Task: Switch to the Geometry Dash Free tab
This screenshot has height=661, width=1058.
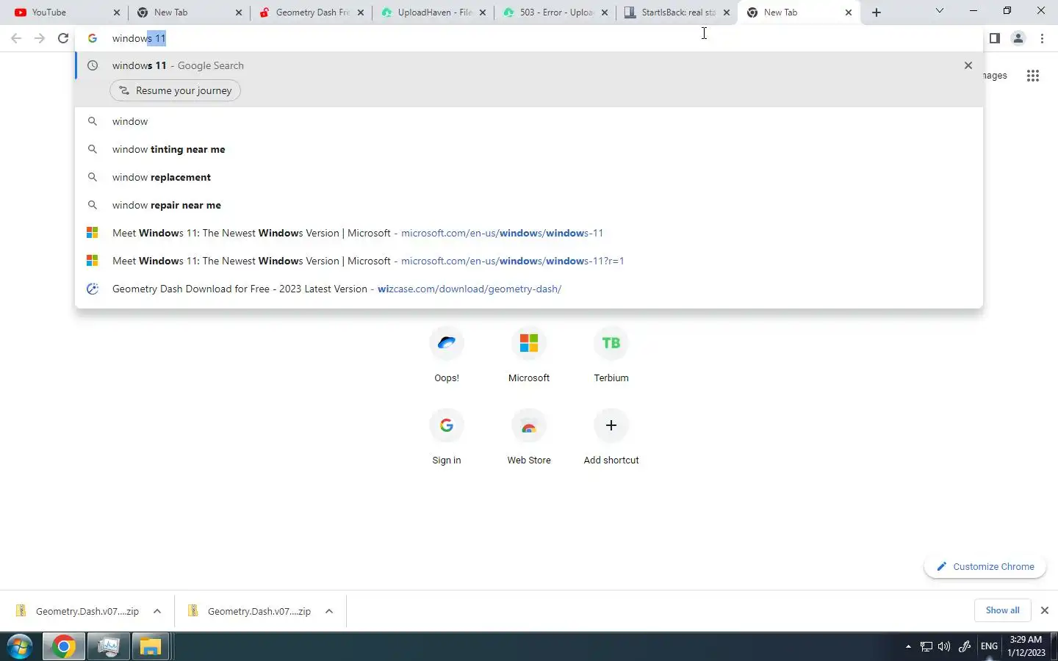Action: coord(312,12)
